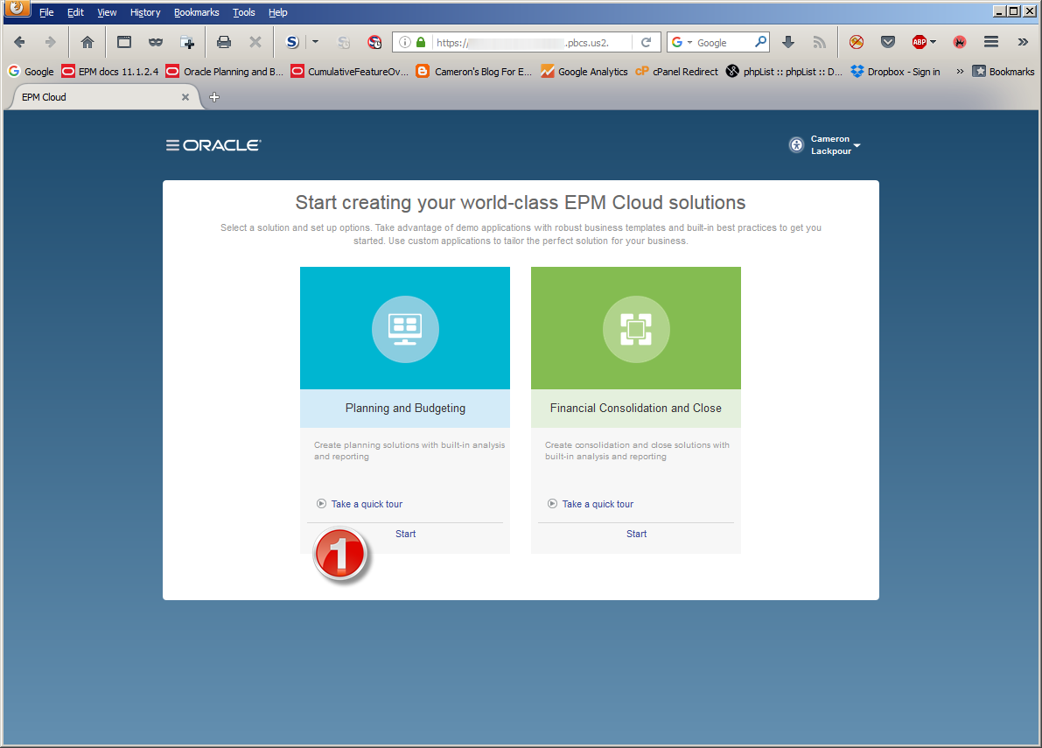Open Cameron's Blog For E... bookmark
The image size is (1042, 748).
[x=474, y=71]
